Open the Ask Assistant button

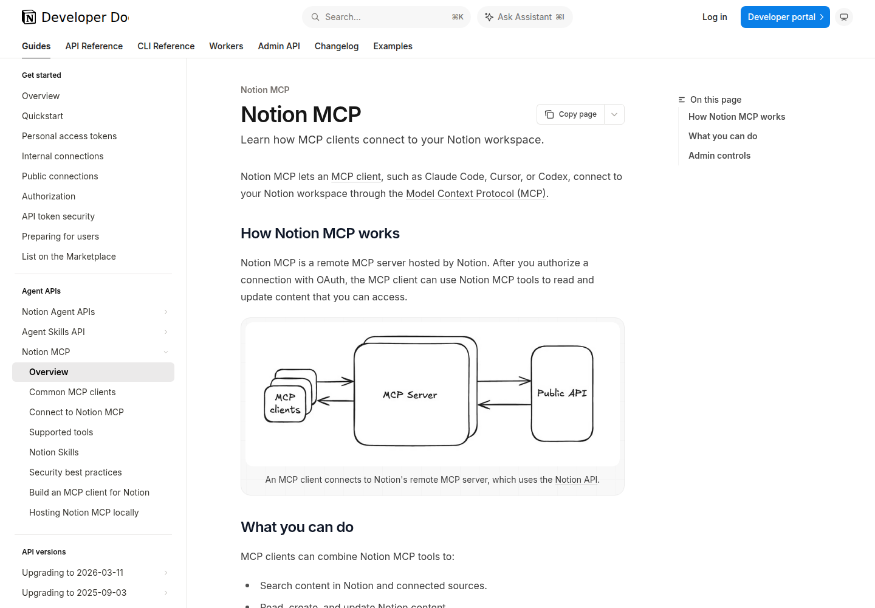pos(525,17)
